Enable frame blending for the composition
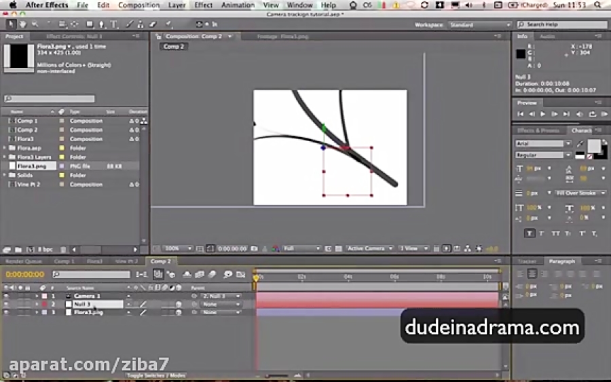Viewport: 611px width, 382px height. click(200, 275)
